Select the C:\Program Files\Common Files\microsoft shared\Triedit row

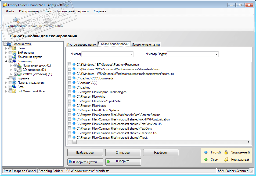coord(112,138)
